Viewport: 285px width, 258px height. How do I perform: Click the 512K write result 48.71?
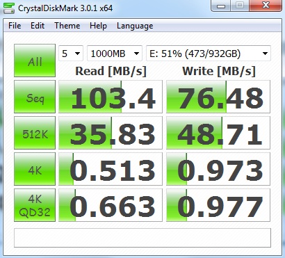[x=218, y=133]
